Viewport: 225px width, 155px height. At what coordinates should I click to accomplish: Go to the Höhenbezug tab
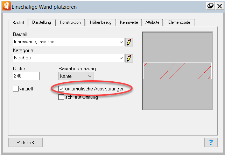tap(100, 22)
